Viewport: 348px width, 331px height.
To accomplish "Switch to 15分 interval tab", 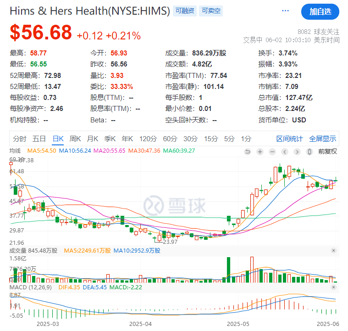I will (211, 139).
